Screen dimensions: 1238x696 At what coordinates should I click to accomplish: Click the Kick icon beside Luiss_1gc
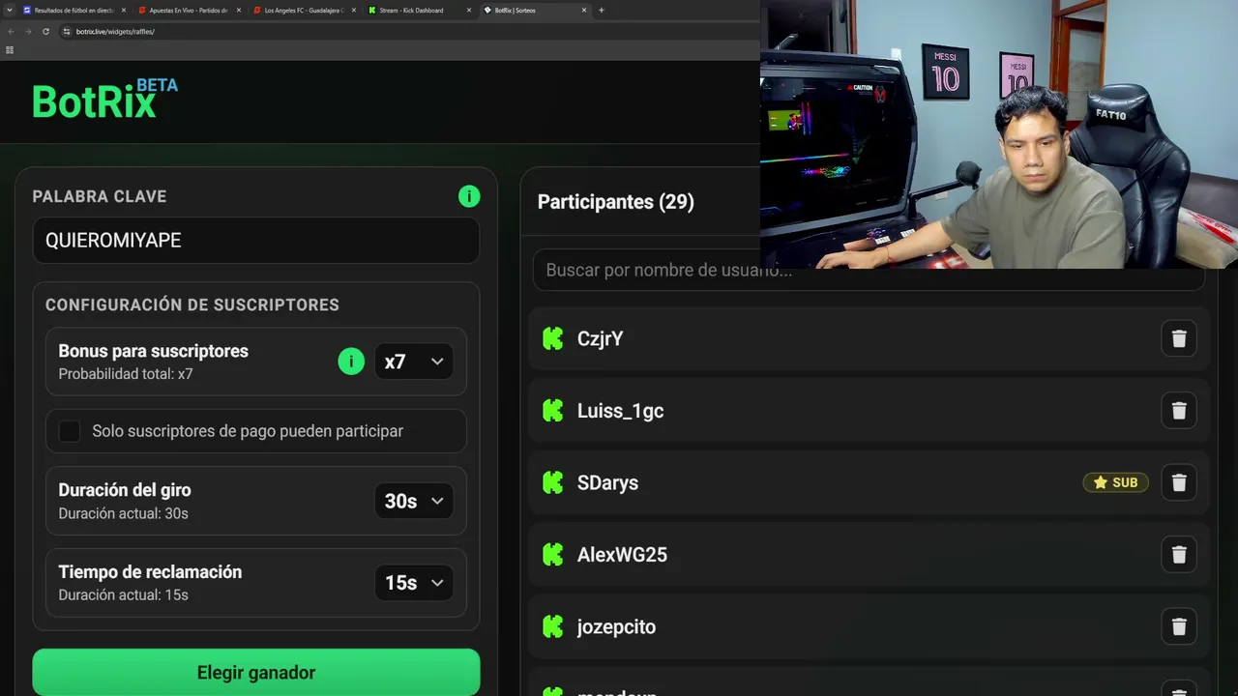tap(552, 411)
